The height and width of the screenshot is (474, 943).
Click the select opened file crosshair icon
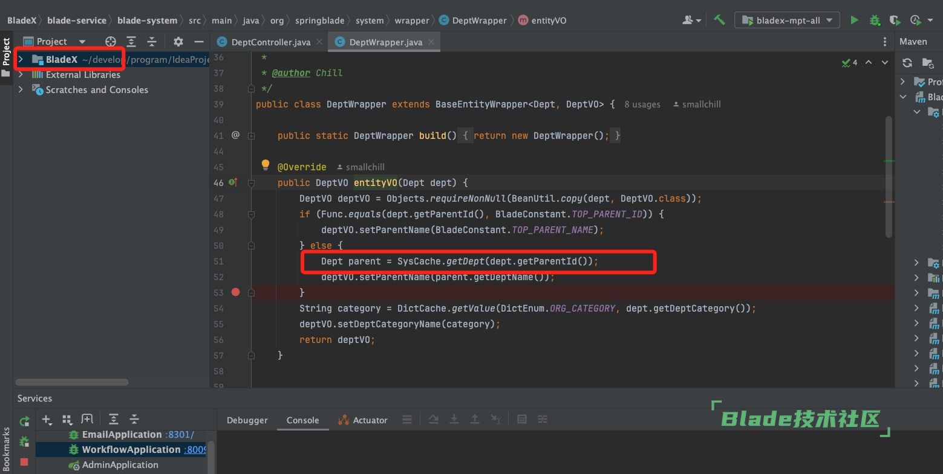tap(110, 42)
